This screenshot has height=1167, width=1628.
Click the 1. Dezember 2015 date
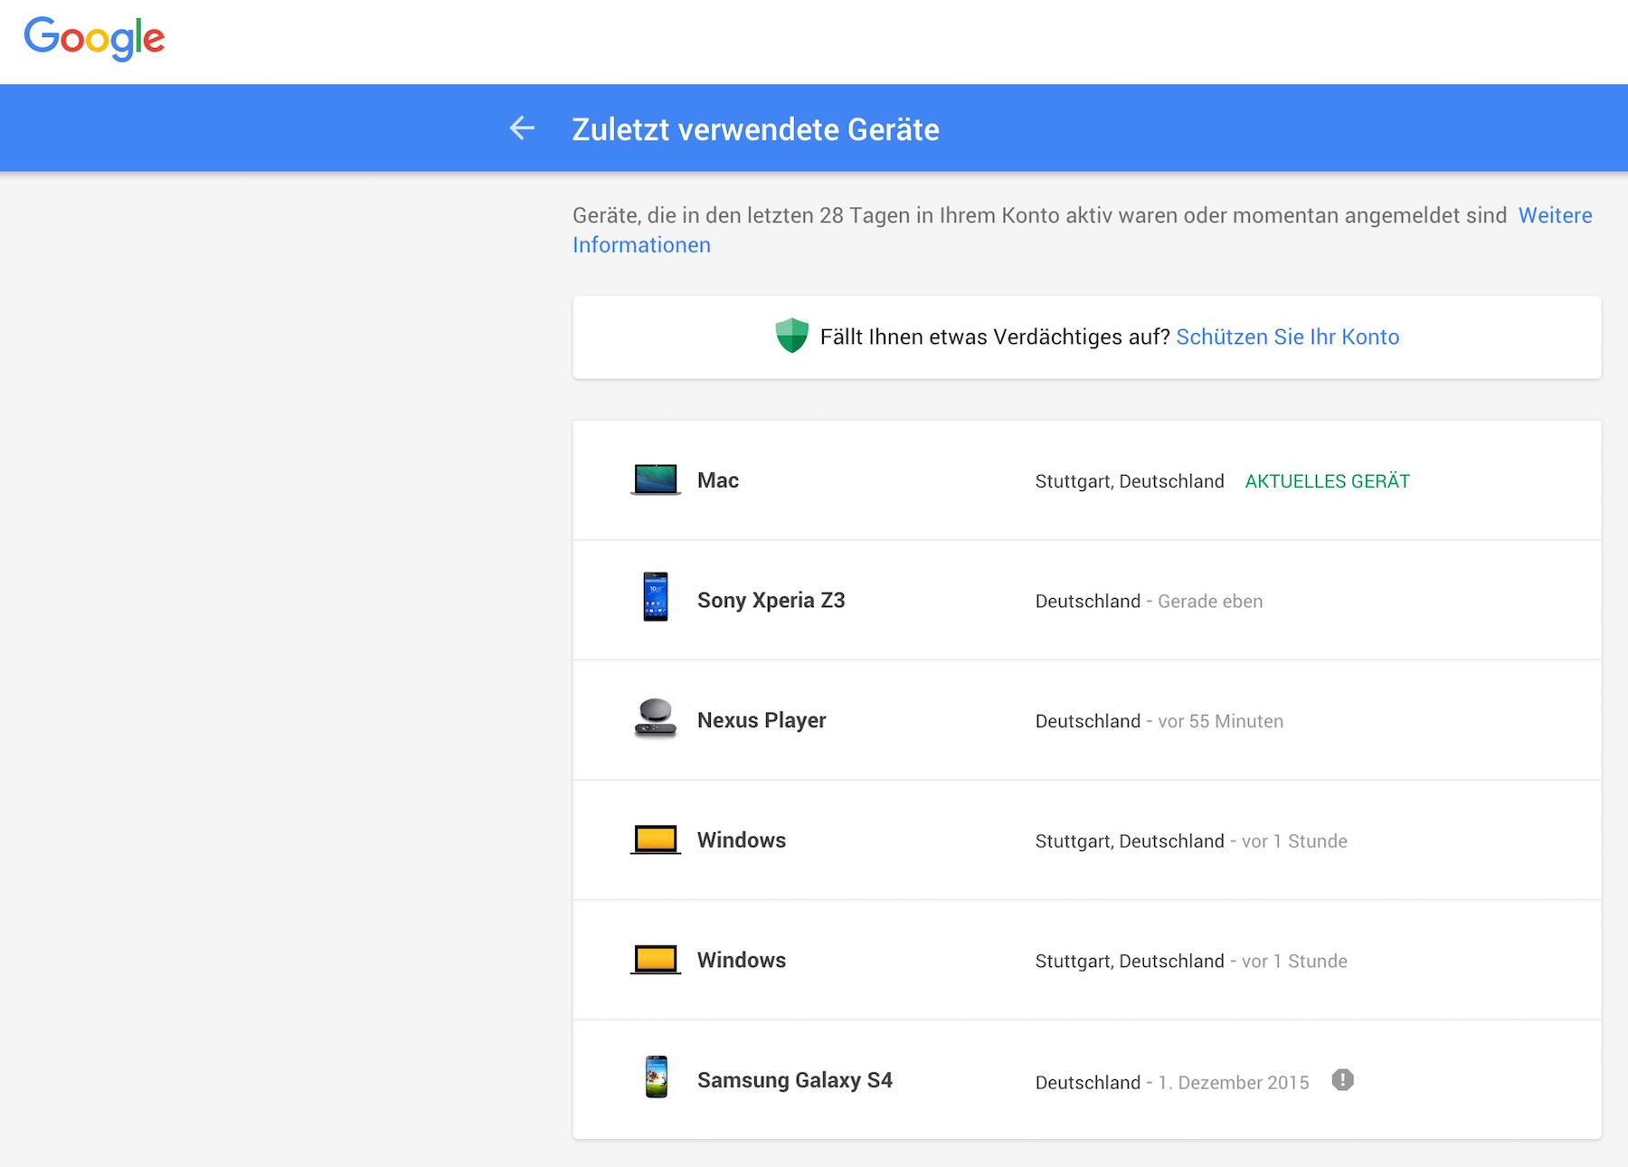point(1233,1082)
